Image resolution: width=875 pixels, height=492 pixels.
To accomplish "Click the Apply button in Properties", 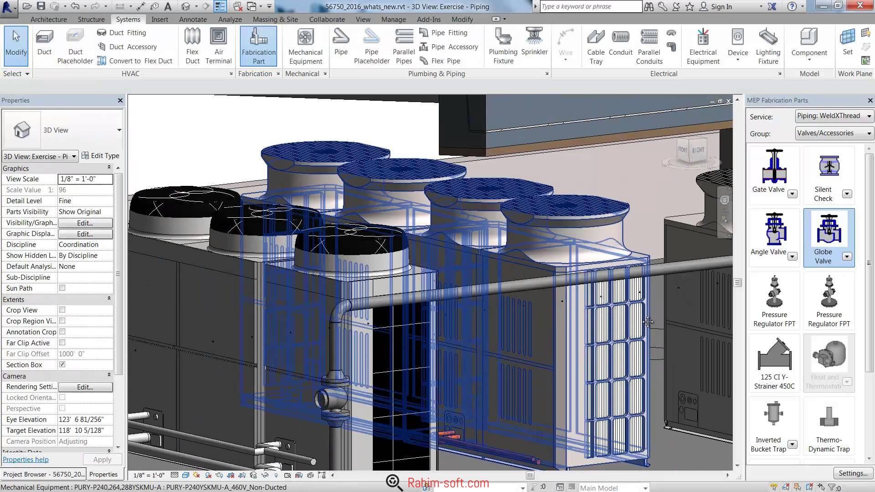I will click(x=101, y=459).
